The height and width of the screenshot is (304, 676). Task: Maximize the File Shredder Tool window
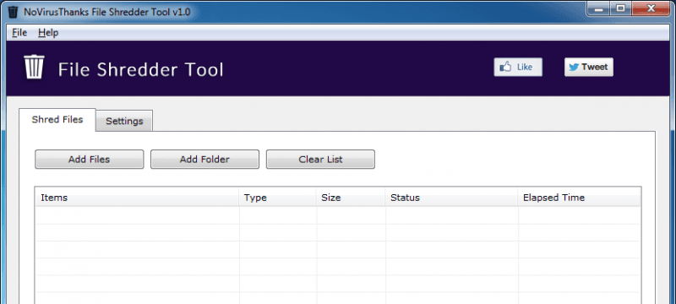click(620, 9)
